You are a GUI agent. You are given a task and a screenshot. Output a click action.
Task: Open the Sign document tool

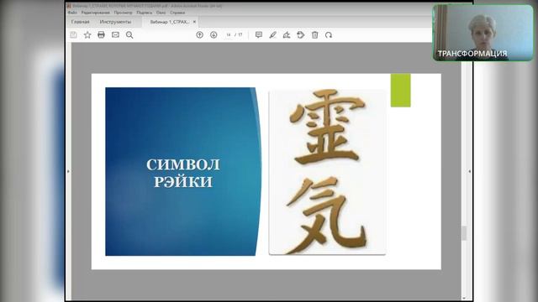coord(287,35)
